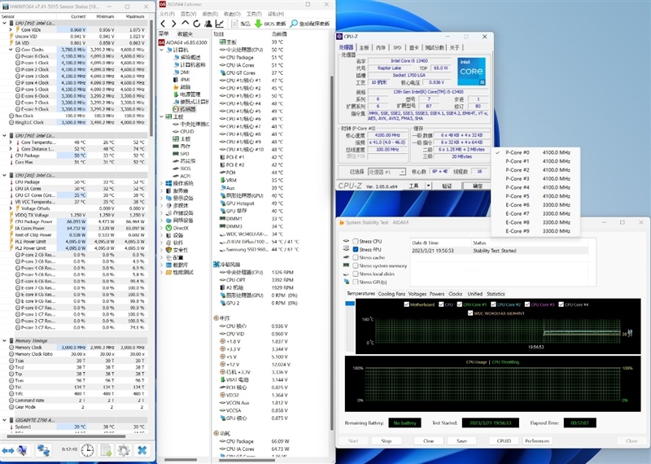Screen dimensions: 651x464
Task: Select P-Core #3 in the clock menu
Action: click(518, 178)
